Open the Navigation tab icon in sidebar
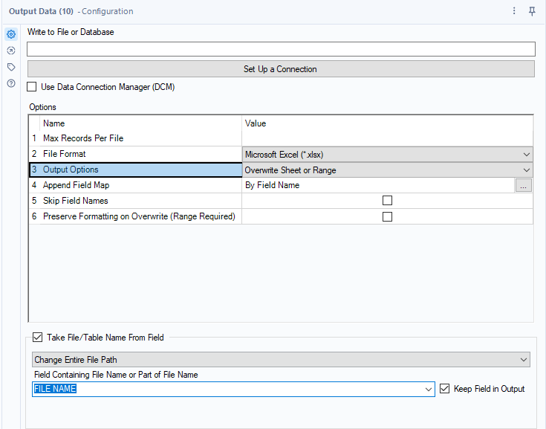The height and width of the screenshot is (429, 546). pyautogui.click(x=11, y=51)
